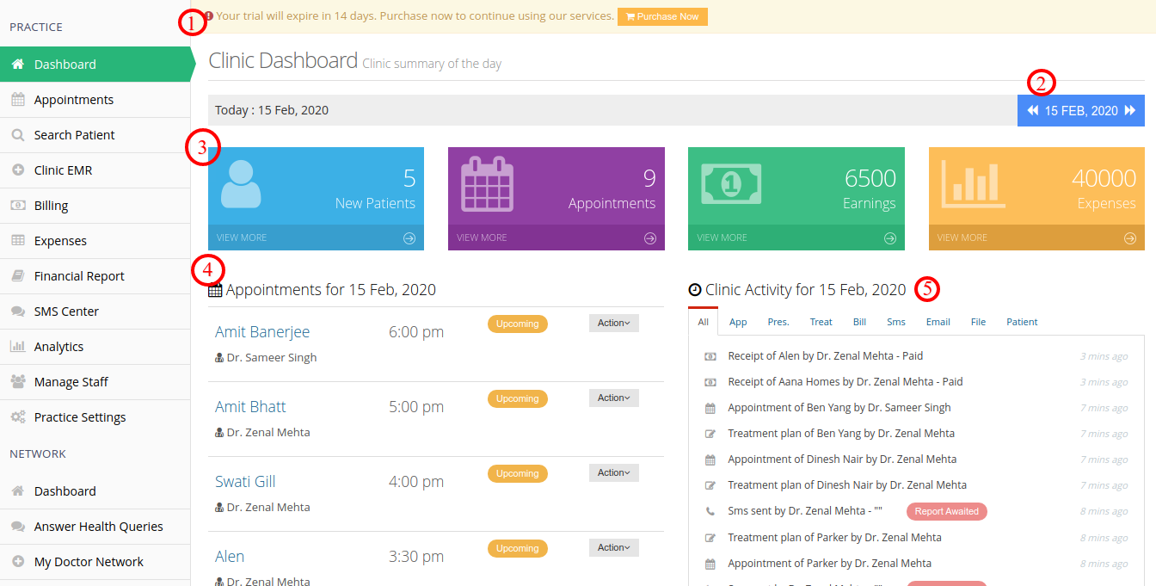Click Appointment of Parker activity entry
The width and height of the screenshot is (1156, 586).
pyautogui.click(x=830, y=563)
